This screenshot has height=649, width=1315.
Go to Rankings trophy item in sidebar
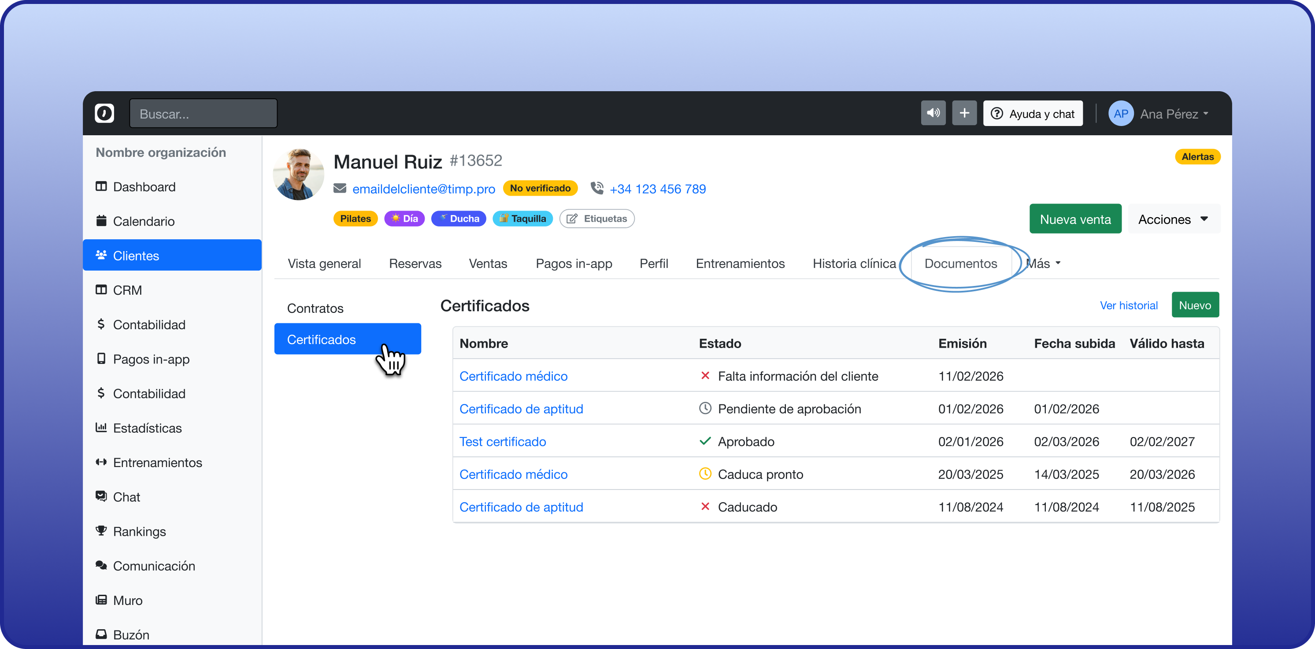[139, 531]
